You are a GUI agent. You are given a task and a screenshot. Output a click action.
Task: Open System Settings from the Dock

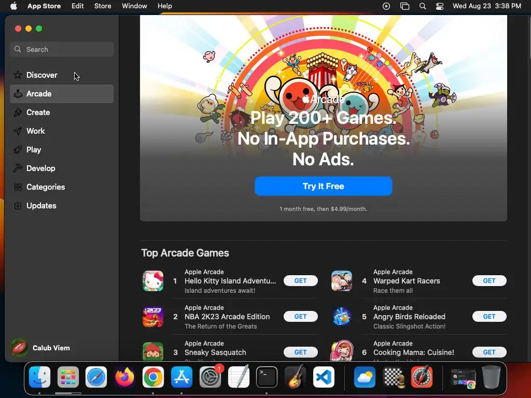point(211,377)
